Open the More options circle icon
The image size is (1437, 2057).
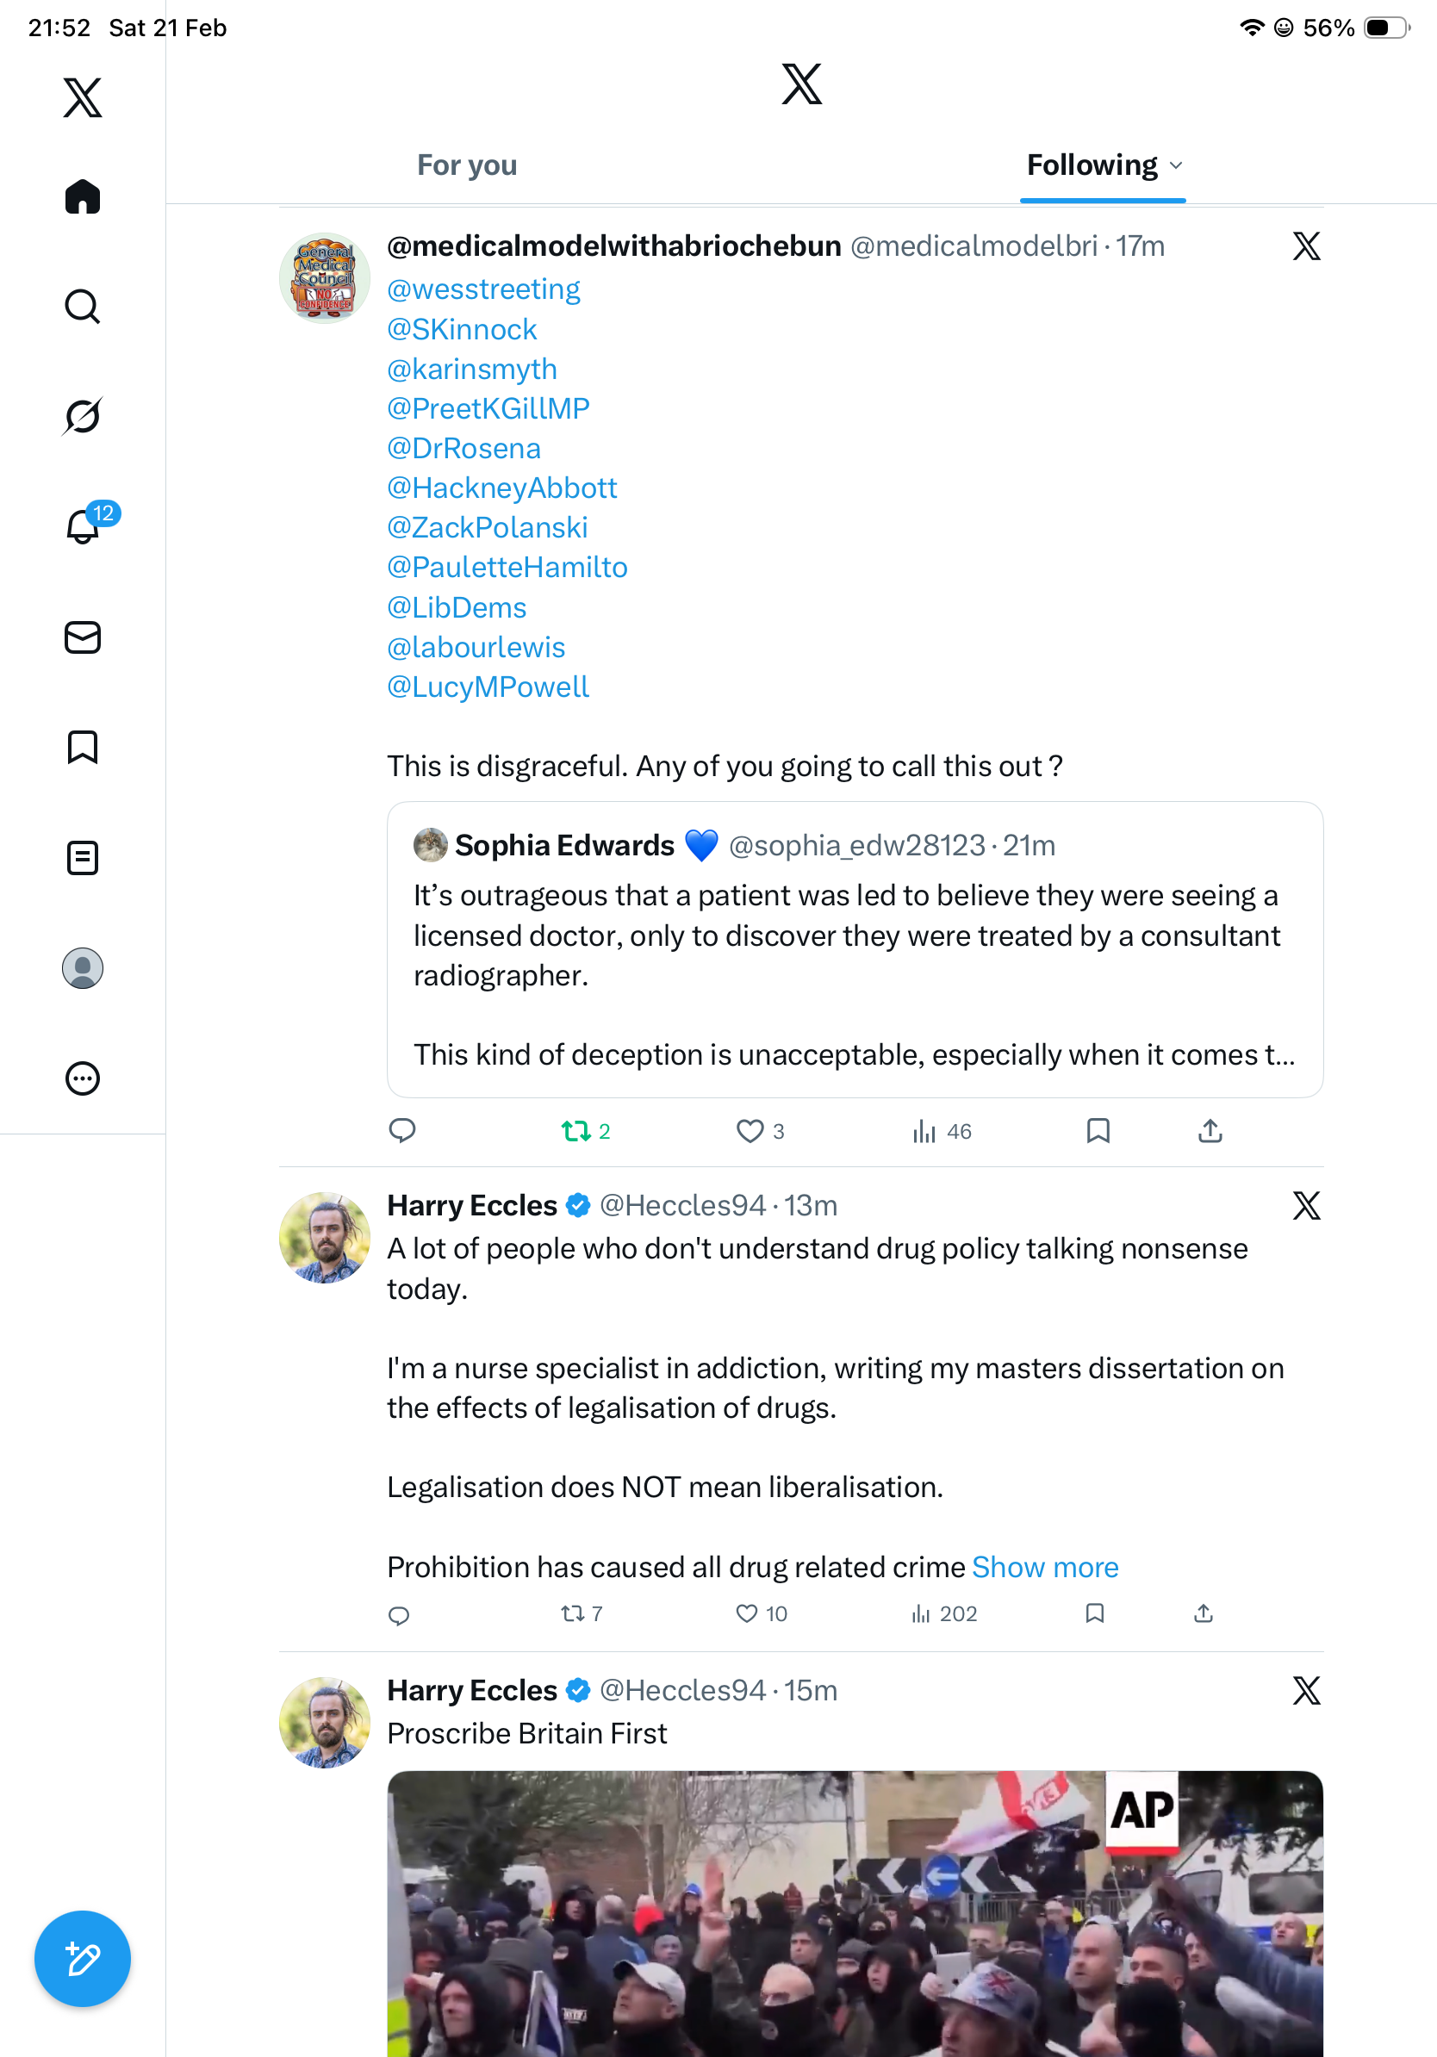click(83, 1078)
